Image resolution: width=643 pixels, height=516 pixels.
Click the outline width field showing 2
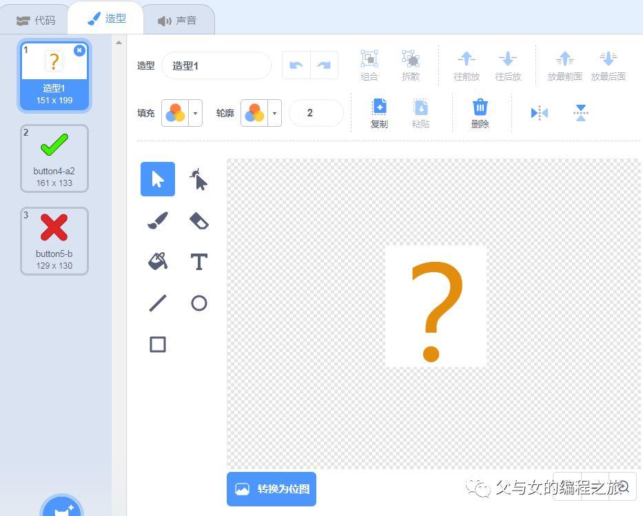click(316, 113)
